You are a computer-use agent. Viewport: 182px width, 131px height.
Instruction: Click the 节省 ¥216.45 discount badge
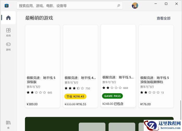point(75,96)
